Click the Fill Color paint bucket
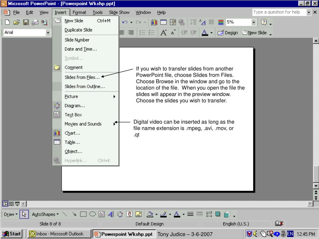 click(150, 214)
